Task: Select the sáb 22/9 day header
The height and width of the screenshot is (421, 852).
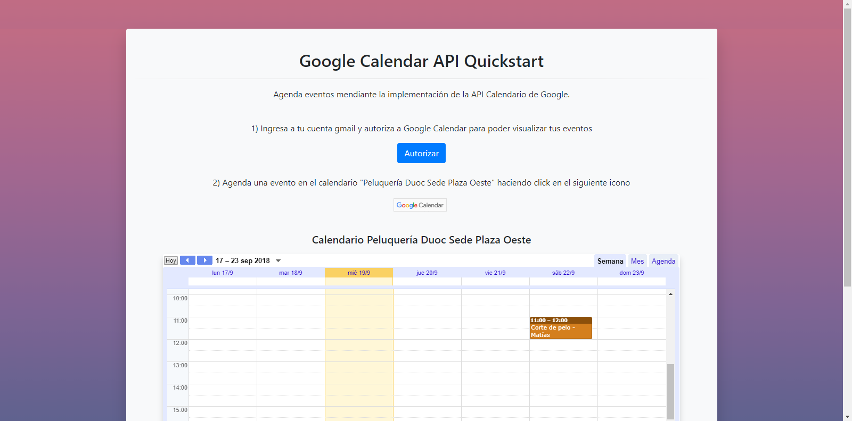Action: (x=563, y=273)
